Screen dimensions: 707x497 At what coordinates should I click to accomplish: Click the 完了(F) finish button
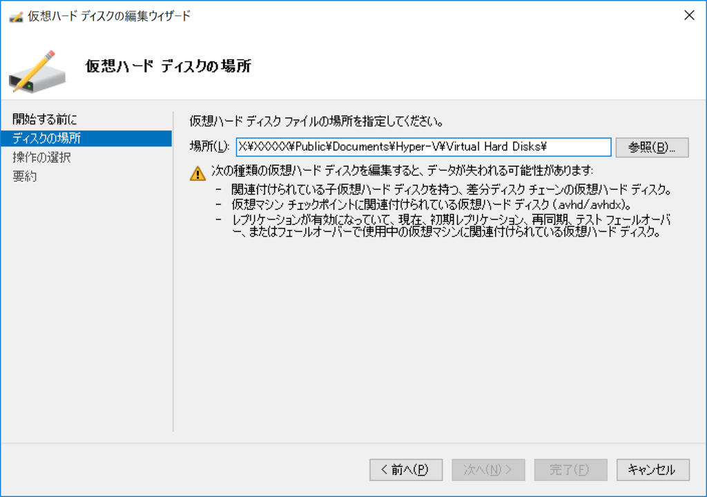pyautogui.click(x=570, y=469)
